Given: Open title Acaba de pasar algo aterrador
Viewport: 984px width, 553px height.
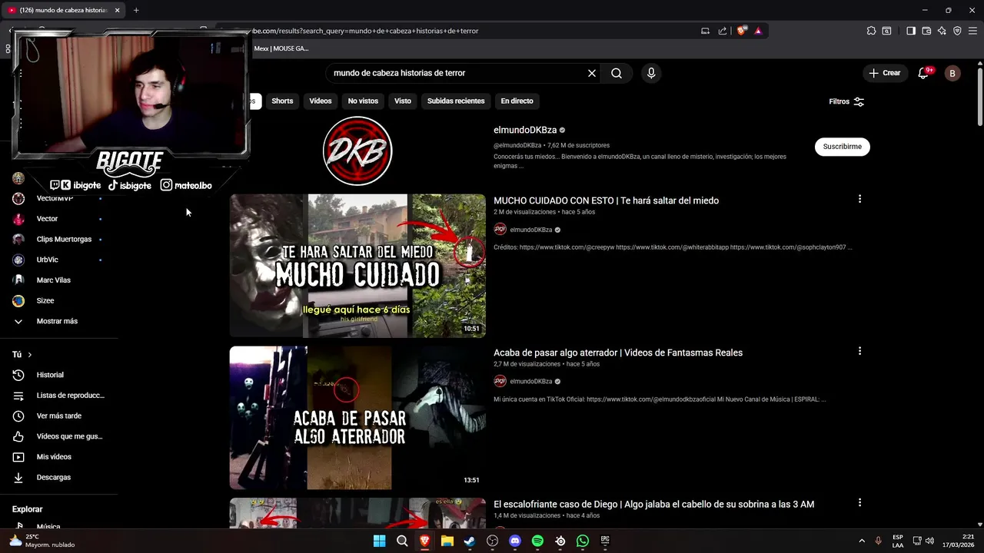Looking at the screenshot, I should pos(618,353).
